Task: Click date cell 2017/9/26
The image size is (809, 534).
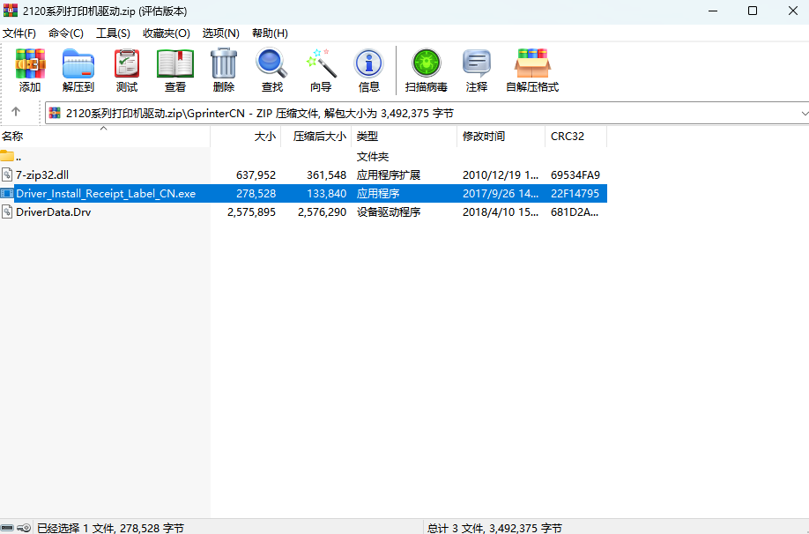Action: [501, 194]
